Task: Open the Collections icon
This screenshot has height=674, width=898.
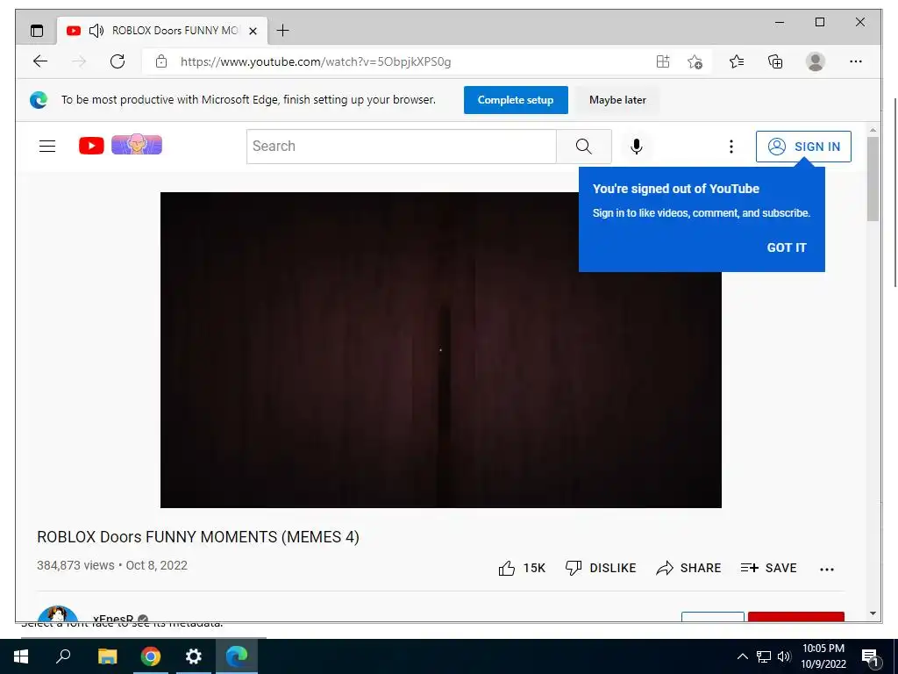Action: tap(775, 61)
